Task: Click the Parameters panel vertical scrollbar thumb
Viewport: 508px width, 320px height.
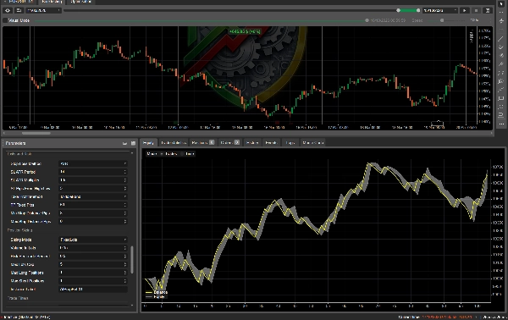Action: [132, 260]
